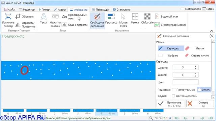Decrease Высота pen height value
Viewport: 216px width, 121px height.
195,76
